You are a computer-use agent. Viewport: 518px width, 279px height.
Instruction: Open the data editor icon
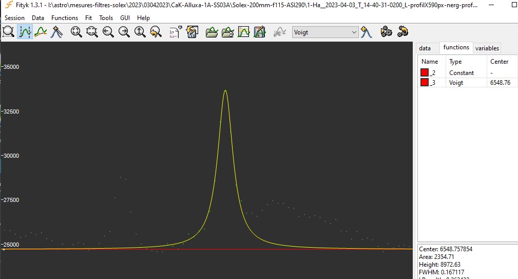(x=243, y=32)
